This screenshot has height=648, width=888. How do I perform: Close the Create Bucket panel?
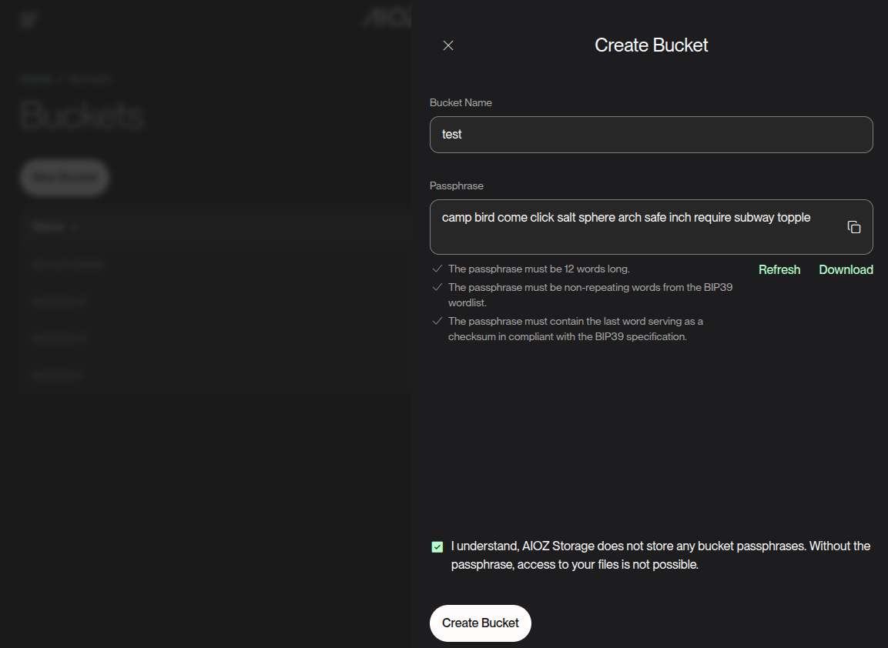point(448,45)
